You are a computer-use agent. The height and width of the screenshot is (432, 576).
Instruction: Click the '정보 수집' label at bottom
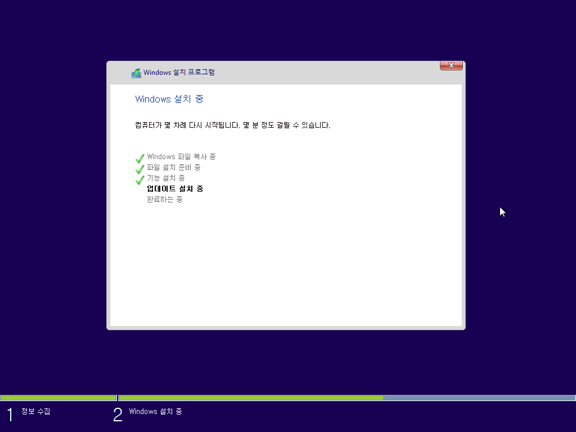click(35, 411)
